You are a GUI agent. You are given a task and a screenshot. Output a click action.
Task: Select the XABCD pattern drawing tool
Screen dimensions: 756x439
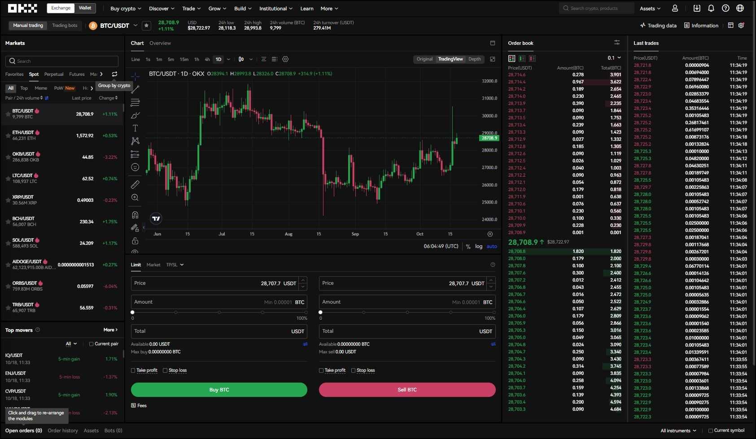click(x=135, y=141)
